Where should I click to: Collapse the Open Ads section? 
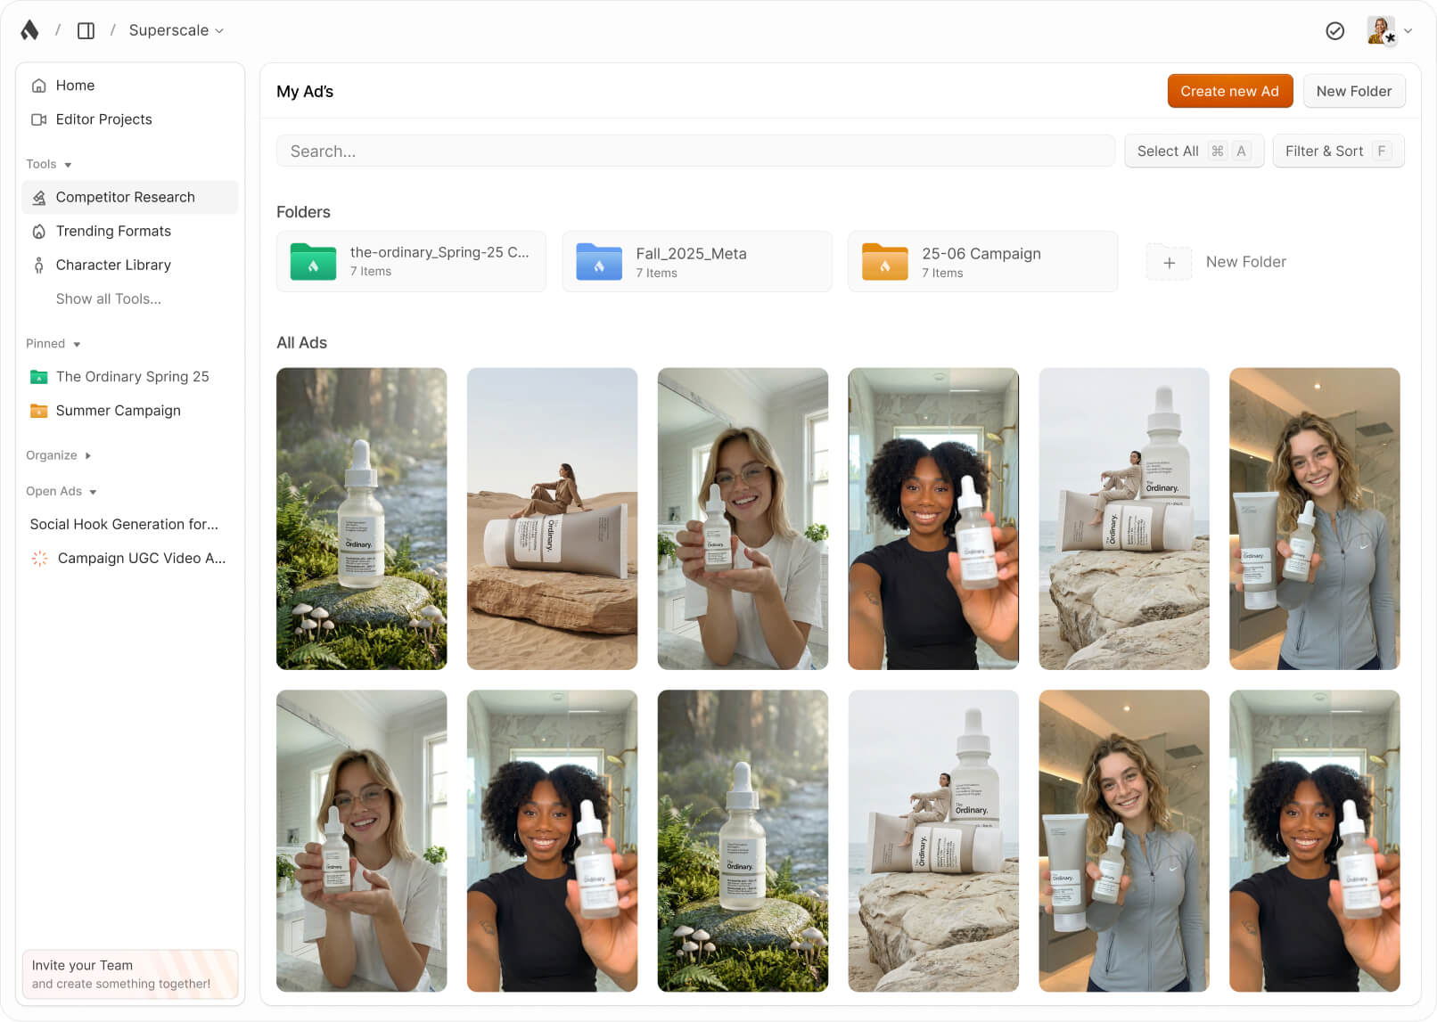tap(62, 491)
